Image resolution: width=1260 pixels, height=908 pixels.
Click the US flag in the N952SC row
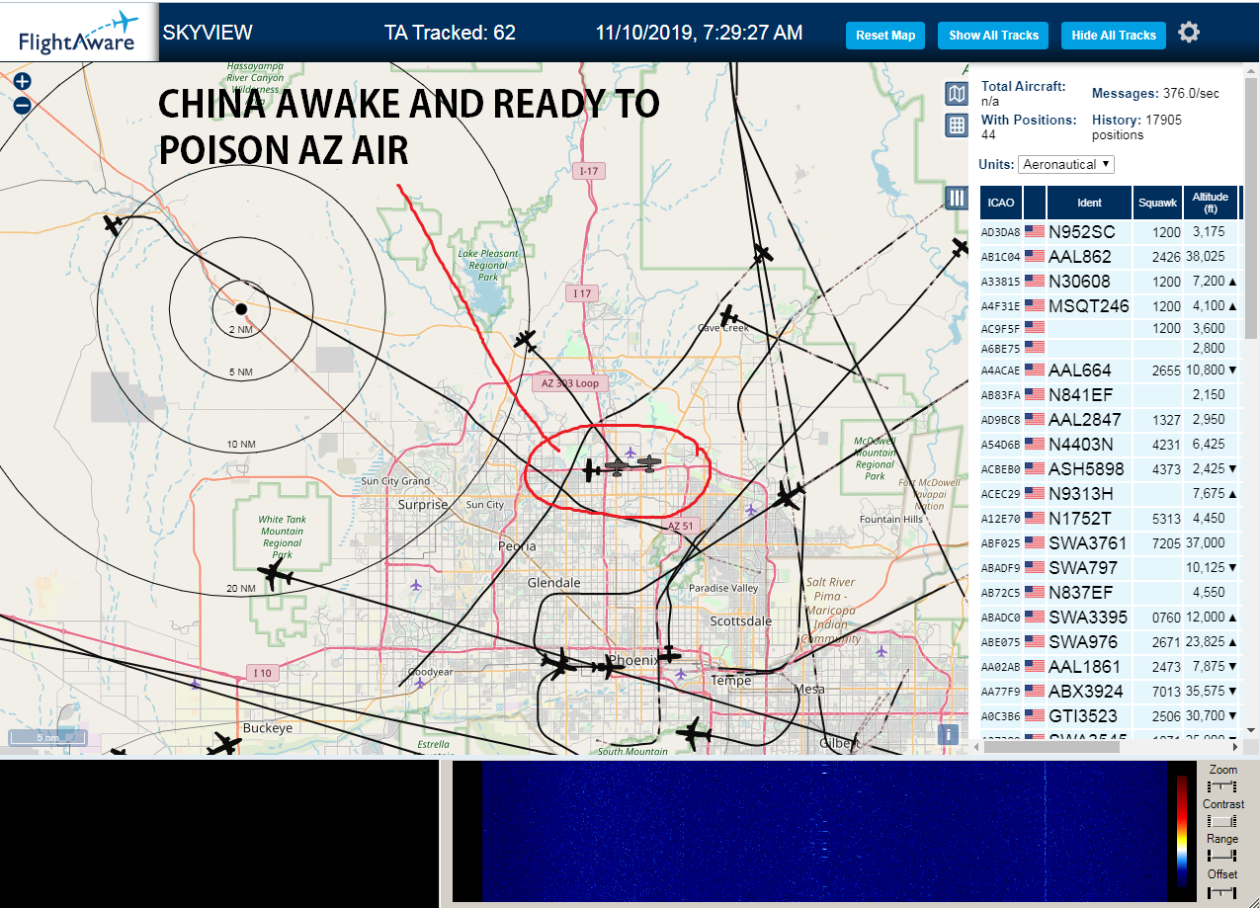pos(1035,232)
